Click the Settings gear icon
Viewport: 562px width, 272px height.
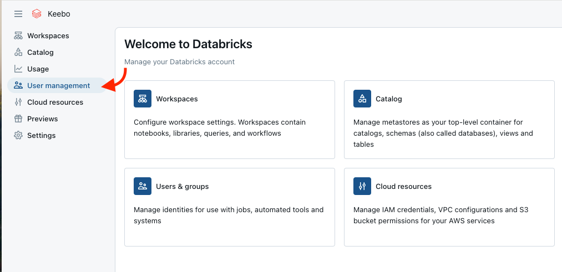click(x=18, y=135)
